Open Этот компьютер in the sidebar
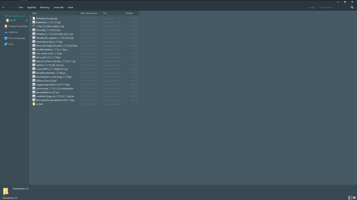Viewport: 357px width, 200px height. (17, 38)
